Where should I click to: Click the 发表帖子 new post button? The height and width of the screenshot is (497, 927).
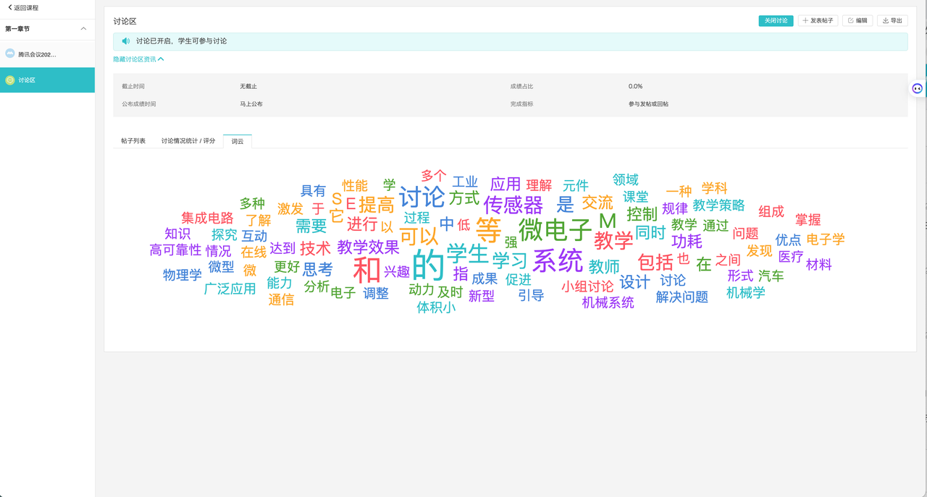[818, 21]
